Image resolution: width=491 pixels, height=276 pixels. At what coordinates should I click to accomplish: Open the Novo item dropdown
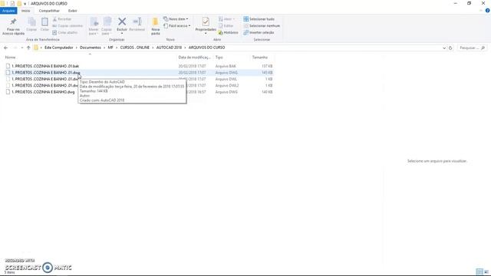176,19
